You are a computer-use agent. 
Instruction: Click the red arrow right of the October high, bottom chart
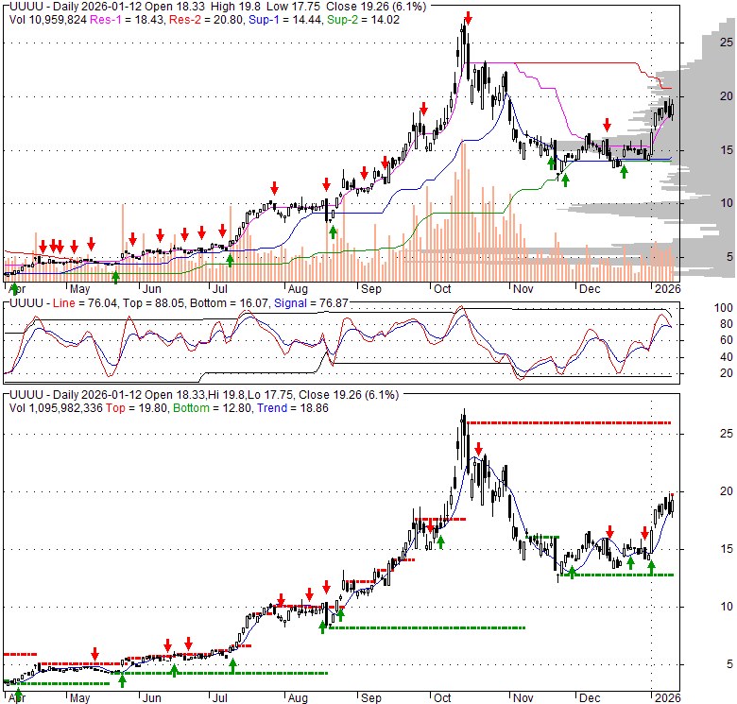click(478, 448)
